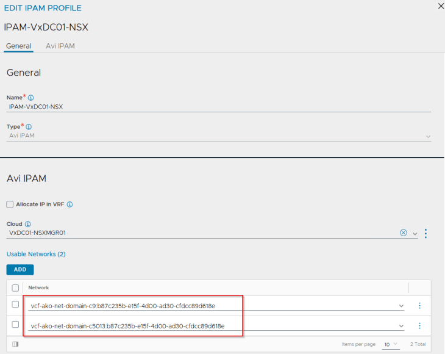Check the select-all checkbox in Network header
The height and width of the screenshot is (354, 445).
15,287
